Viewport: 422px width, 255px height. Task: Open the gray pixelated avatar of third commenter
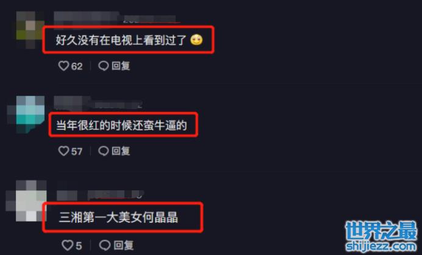tap(26, 201)
